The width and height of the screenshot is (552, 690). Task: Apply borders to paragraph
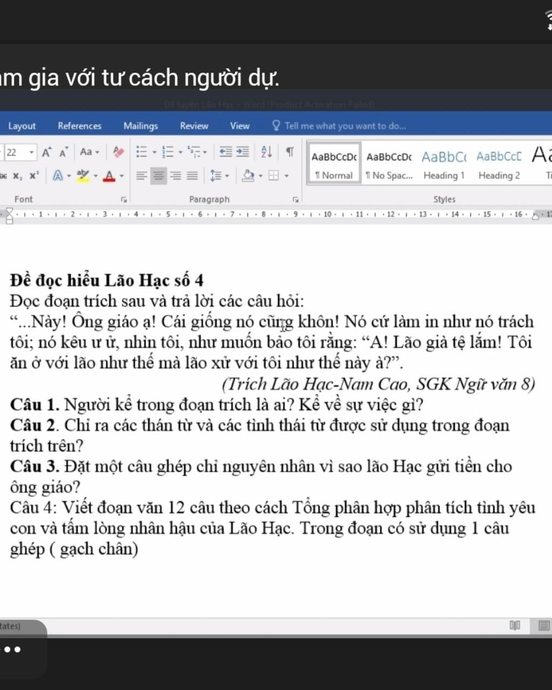[x=274, y=176]
